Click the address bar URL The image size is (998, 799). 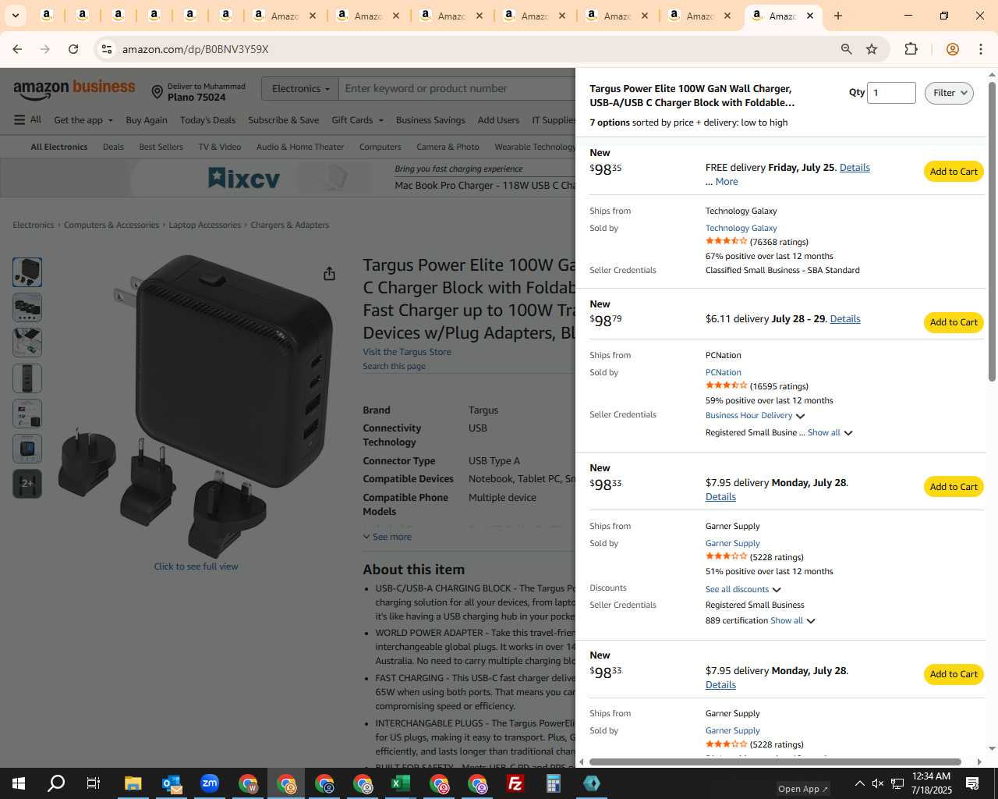click(x=195, y=49)
